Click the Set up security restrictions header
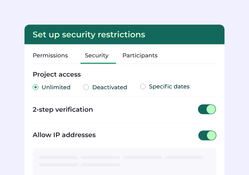Screen dimensions: 249x175 point(89,34)
